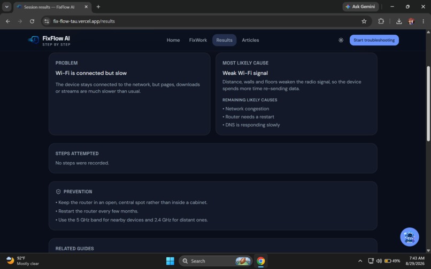Click the Ask Gemini button
The height and width of the screenshot is (269, 431).
click(x=360, y=6)
